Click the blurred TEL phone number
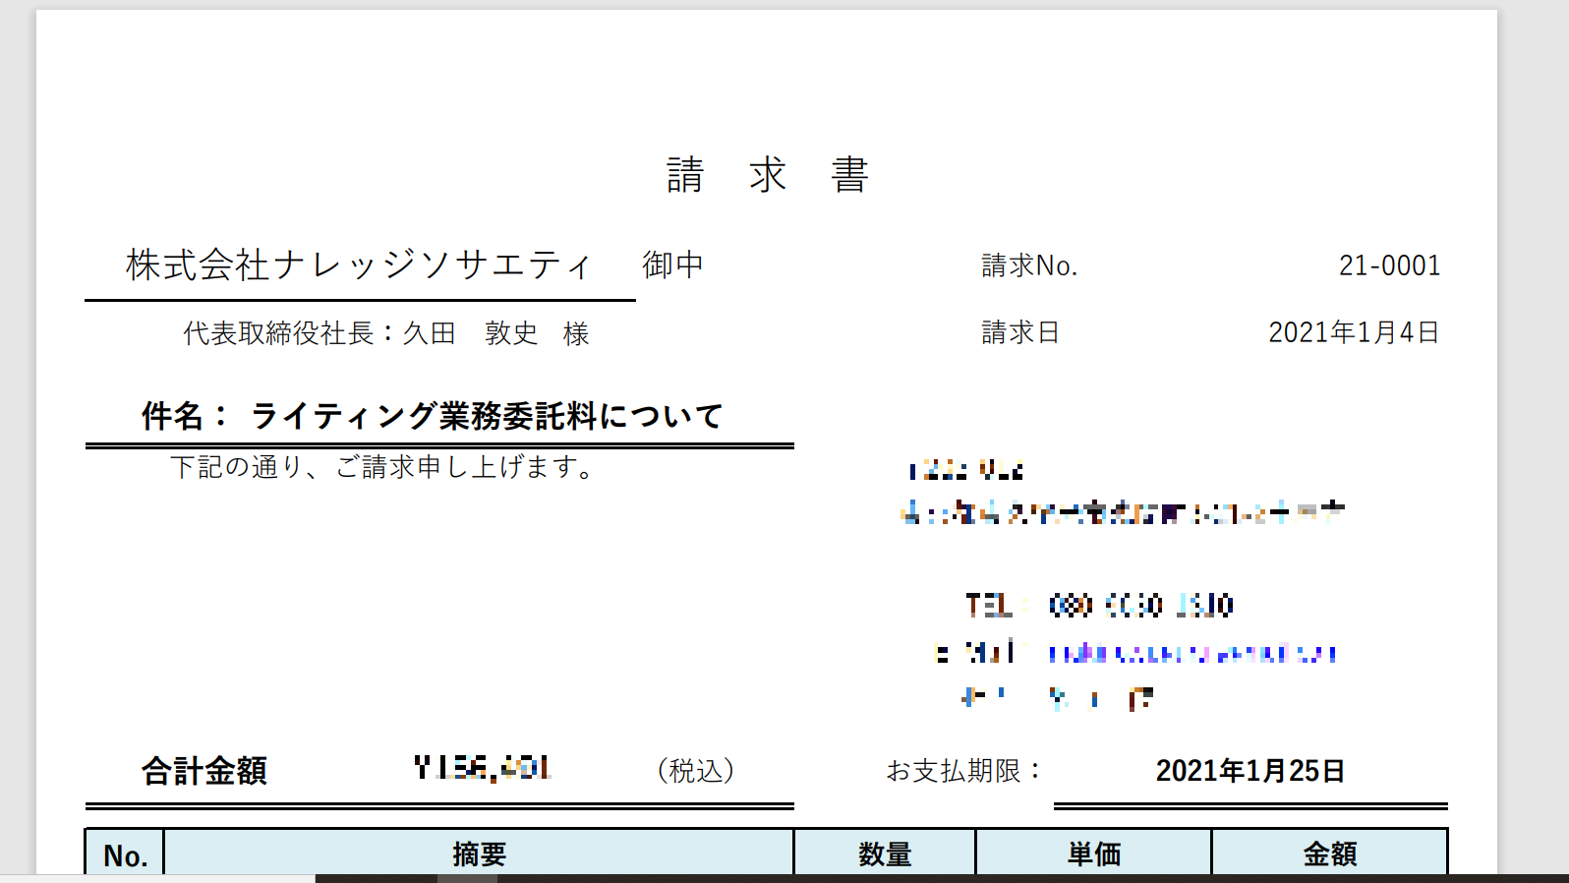Image resolution: width=1569 pixels, height=883 pixels. 1140,605
